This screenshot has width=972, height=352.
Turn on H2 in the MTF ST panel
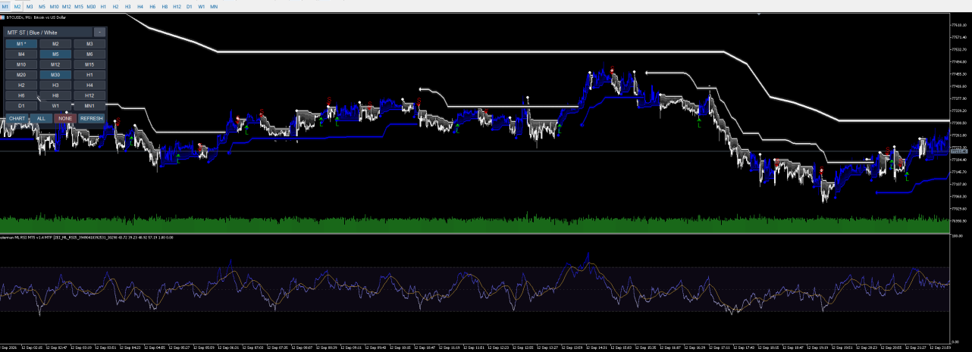coord(21,86)
